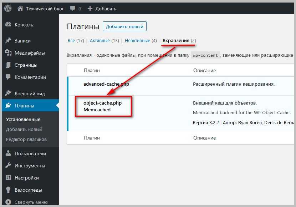Click the collapse arrow icon for Свернуть меню

(8, 202)
